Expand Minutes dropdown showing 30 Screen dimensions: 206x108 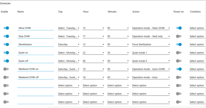[x=118, y=53]
